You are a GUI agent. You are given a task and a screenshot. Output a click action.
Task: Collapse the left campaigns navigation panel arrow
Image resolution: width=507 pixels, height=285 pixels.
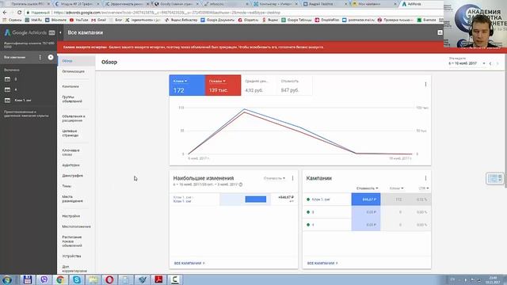(x=60, y=32)
